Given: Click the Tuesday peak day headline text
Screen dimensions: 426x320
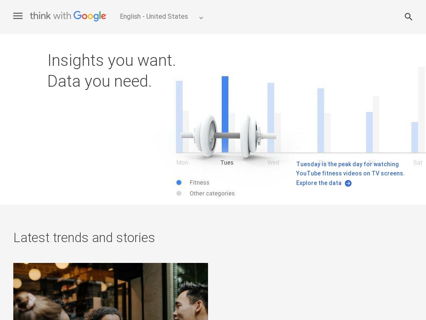Looking at the screenshot, I should (x=350, y=168).
